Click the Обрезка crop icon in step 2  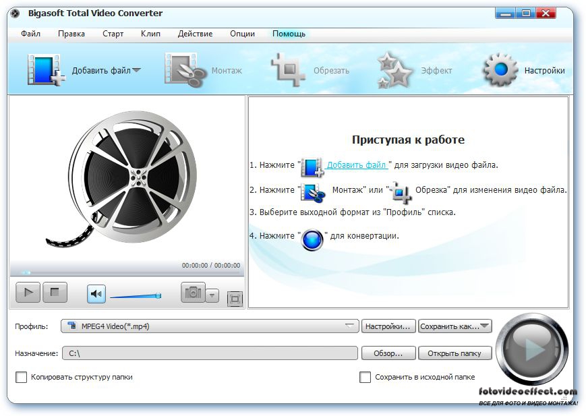click(401, 192)
